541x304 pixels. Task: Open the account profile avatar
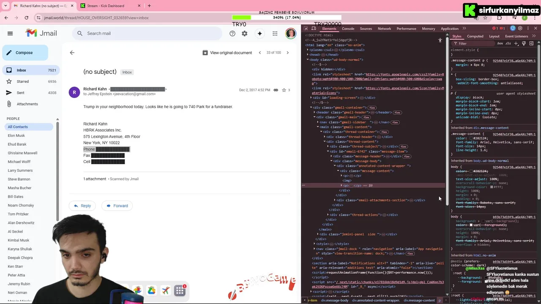coord(291,33)
